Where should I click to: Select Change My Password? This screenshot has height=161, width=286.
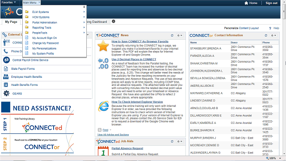46,43
